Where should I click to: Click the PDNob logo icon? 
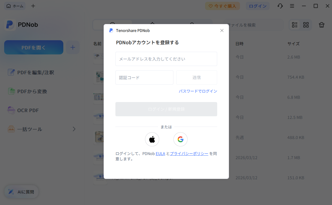10,25
